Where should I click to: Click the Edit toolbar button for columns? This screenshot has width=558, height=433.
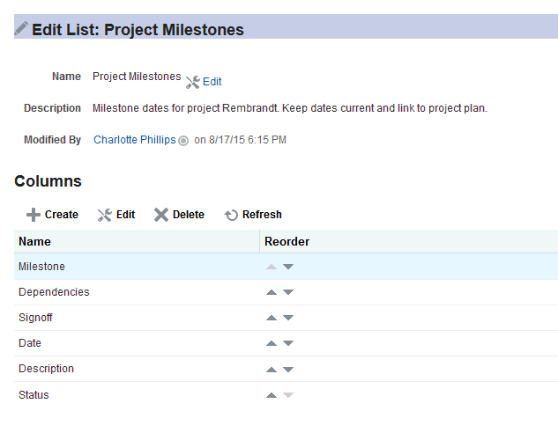point(116,215)
